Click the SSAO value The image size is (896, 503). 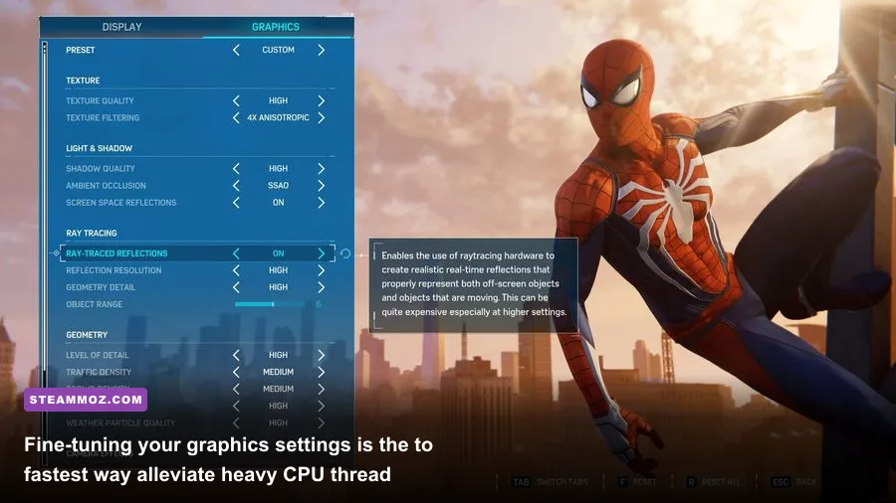279,186
